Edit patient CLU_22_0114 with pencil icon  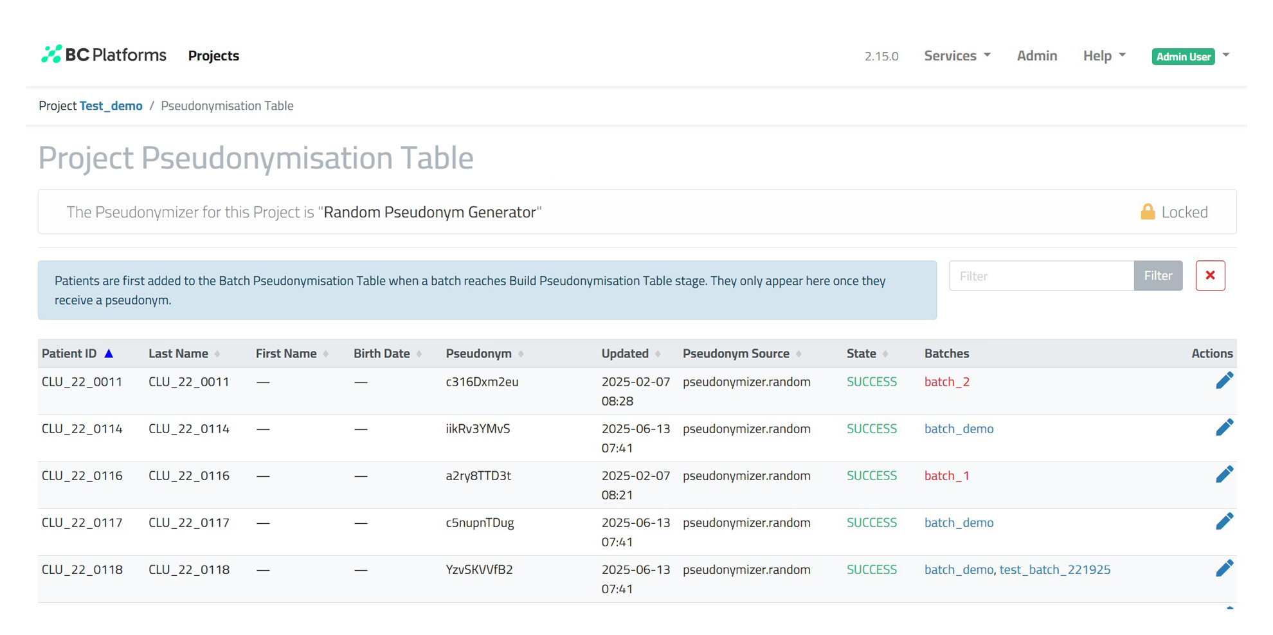coord(1224,427)
